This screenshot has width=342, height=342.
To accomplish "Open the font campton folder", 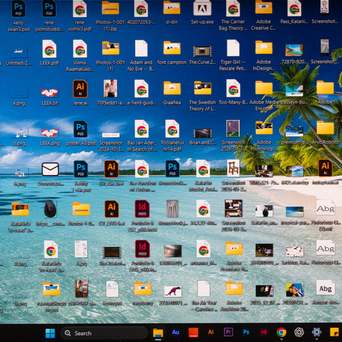I will click(172, 48).
